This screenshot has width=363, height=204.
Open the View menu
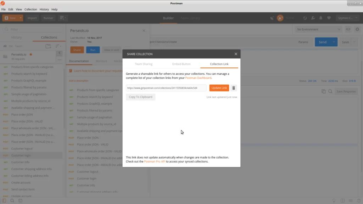[x=19, y=10]
